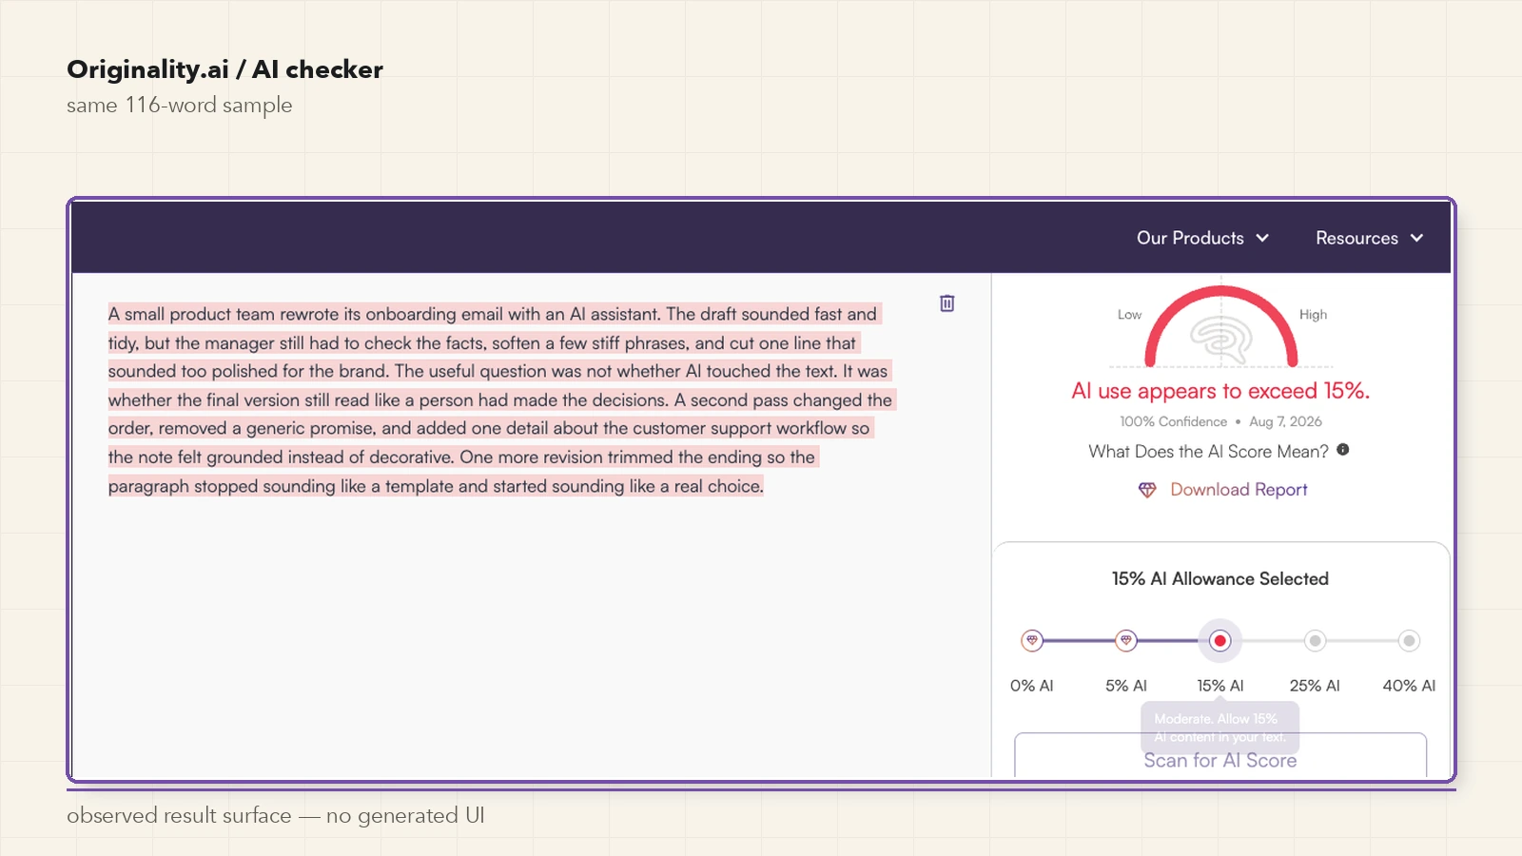Open the Our Products menu
1522x856 pixels.
point(1202,238)
